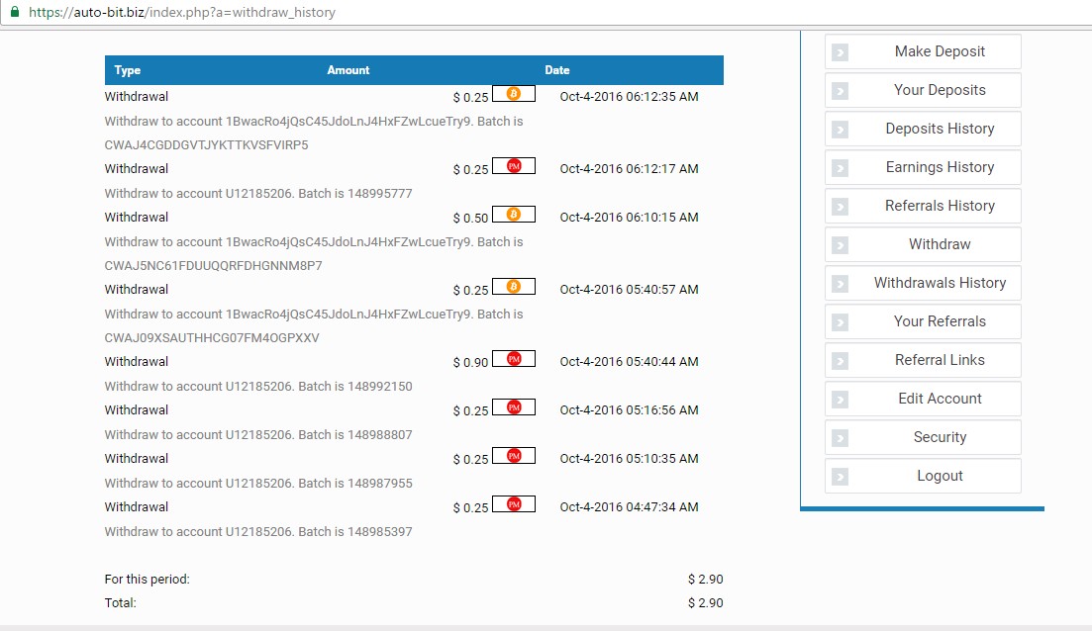Open Your Deposits from the sidebar
1092x631 pixels.
[923, 90]
